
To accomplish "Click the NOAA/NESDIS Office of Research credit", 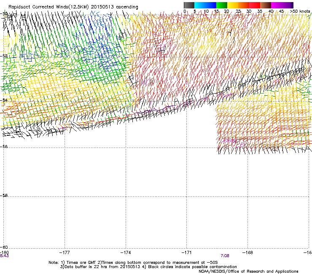I will (x=248, y=271).
